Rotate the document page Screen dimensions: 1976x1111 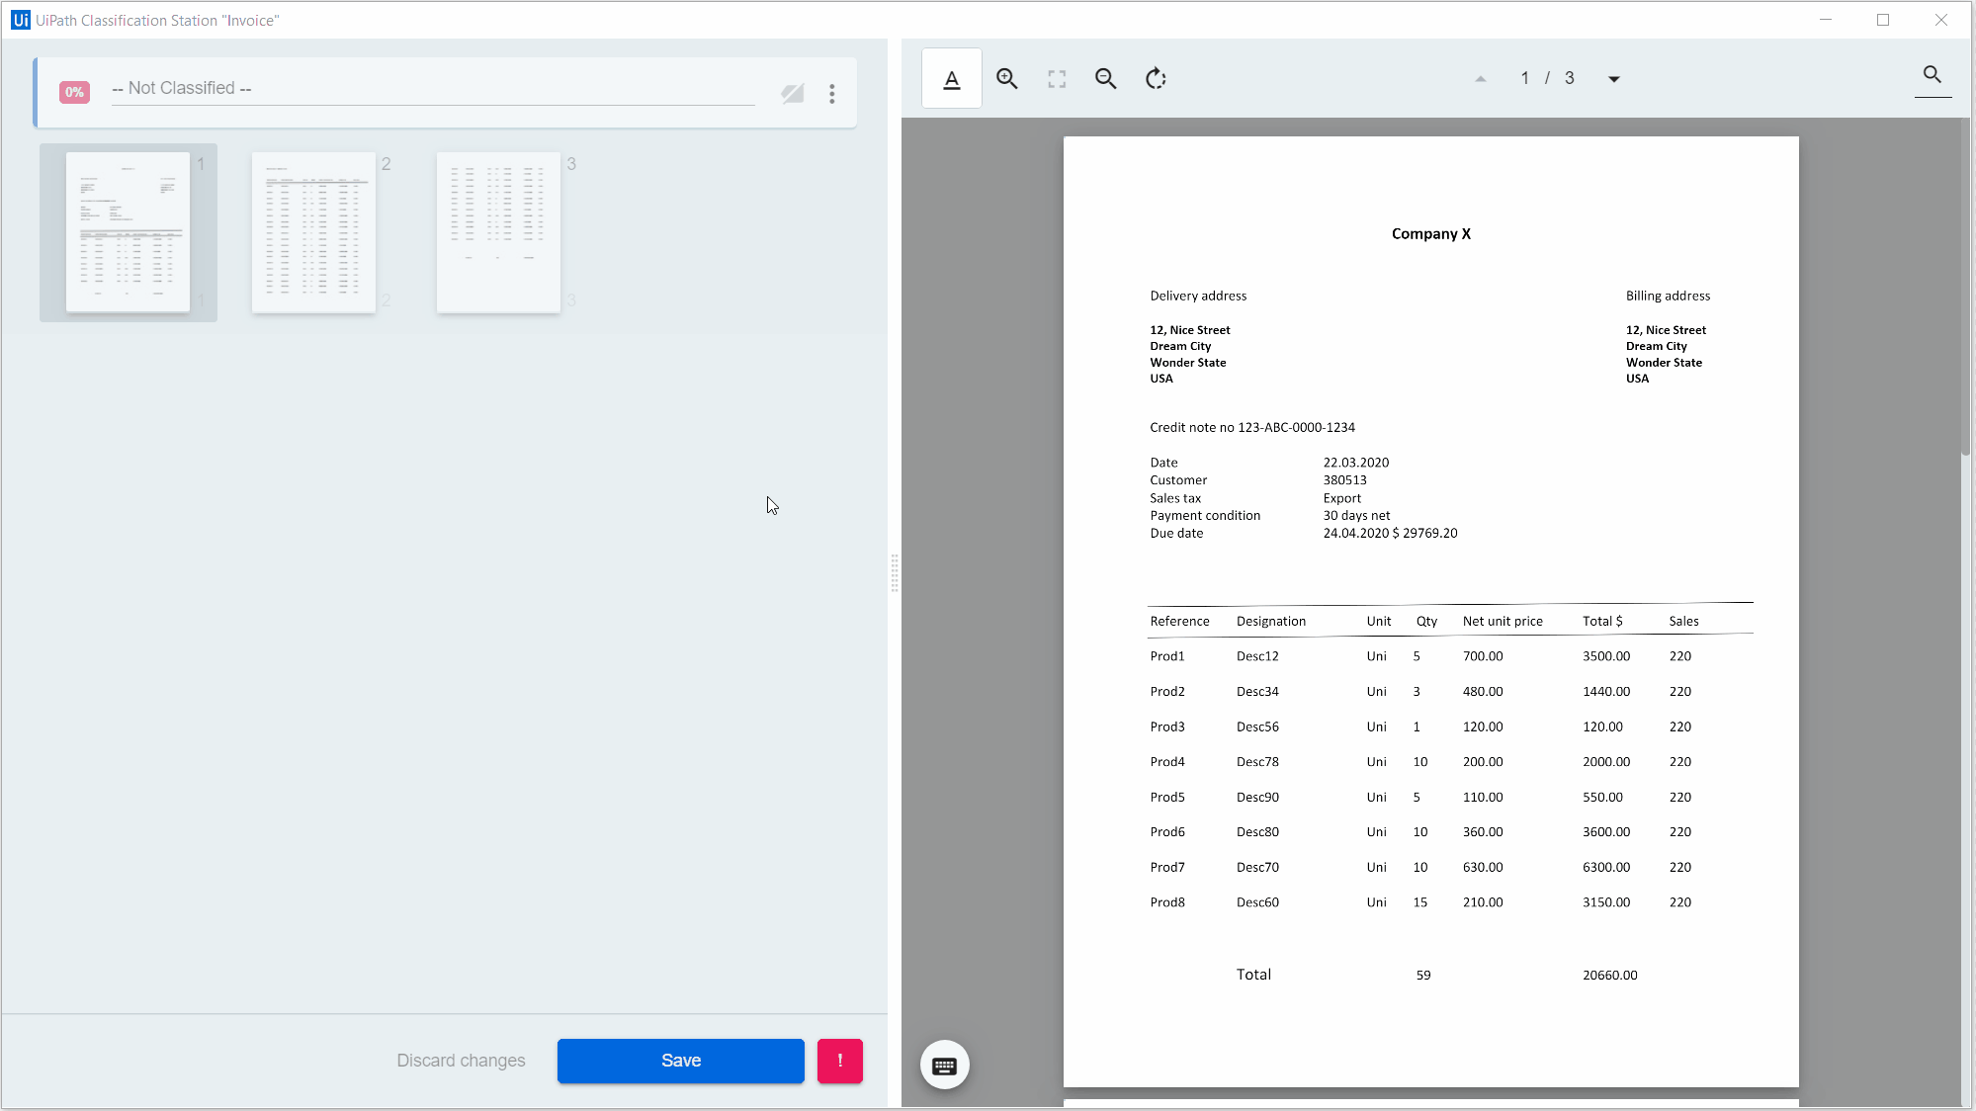1156,79
